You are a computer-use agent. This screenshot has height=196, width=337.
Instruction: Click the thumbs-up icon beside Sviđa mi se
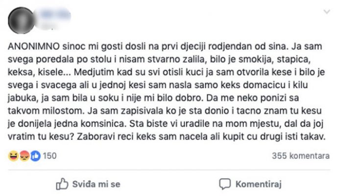pyautogui.click(x=61, y=184)
